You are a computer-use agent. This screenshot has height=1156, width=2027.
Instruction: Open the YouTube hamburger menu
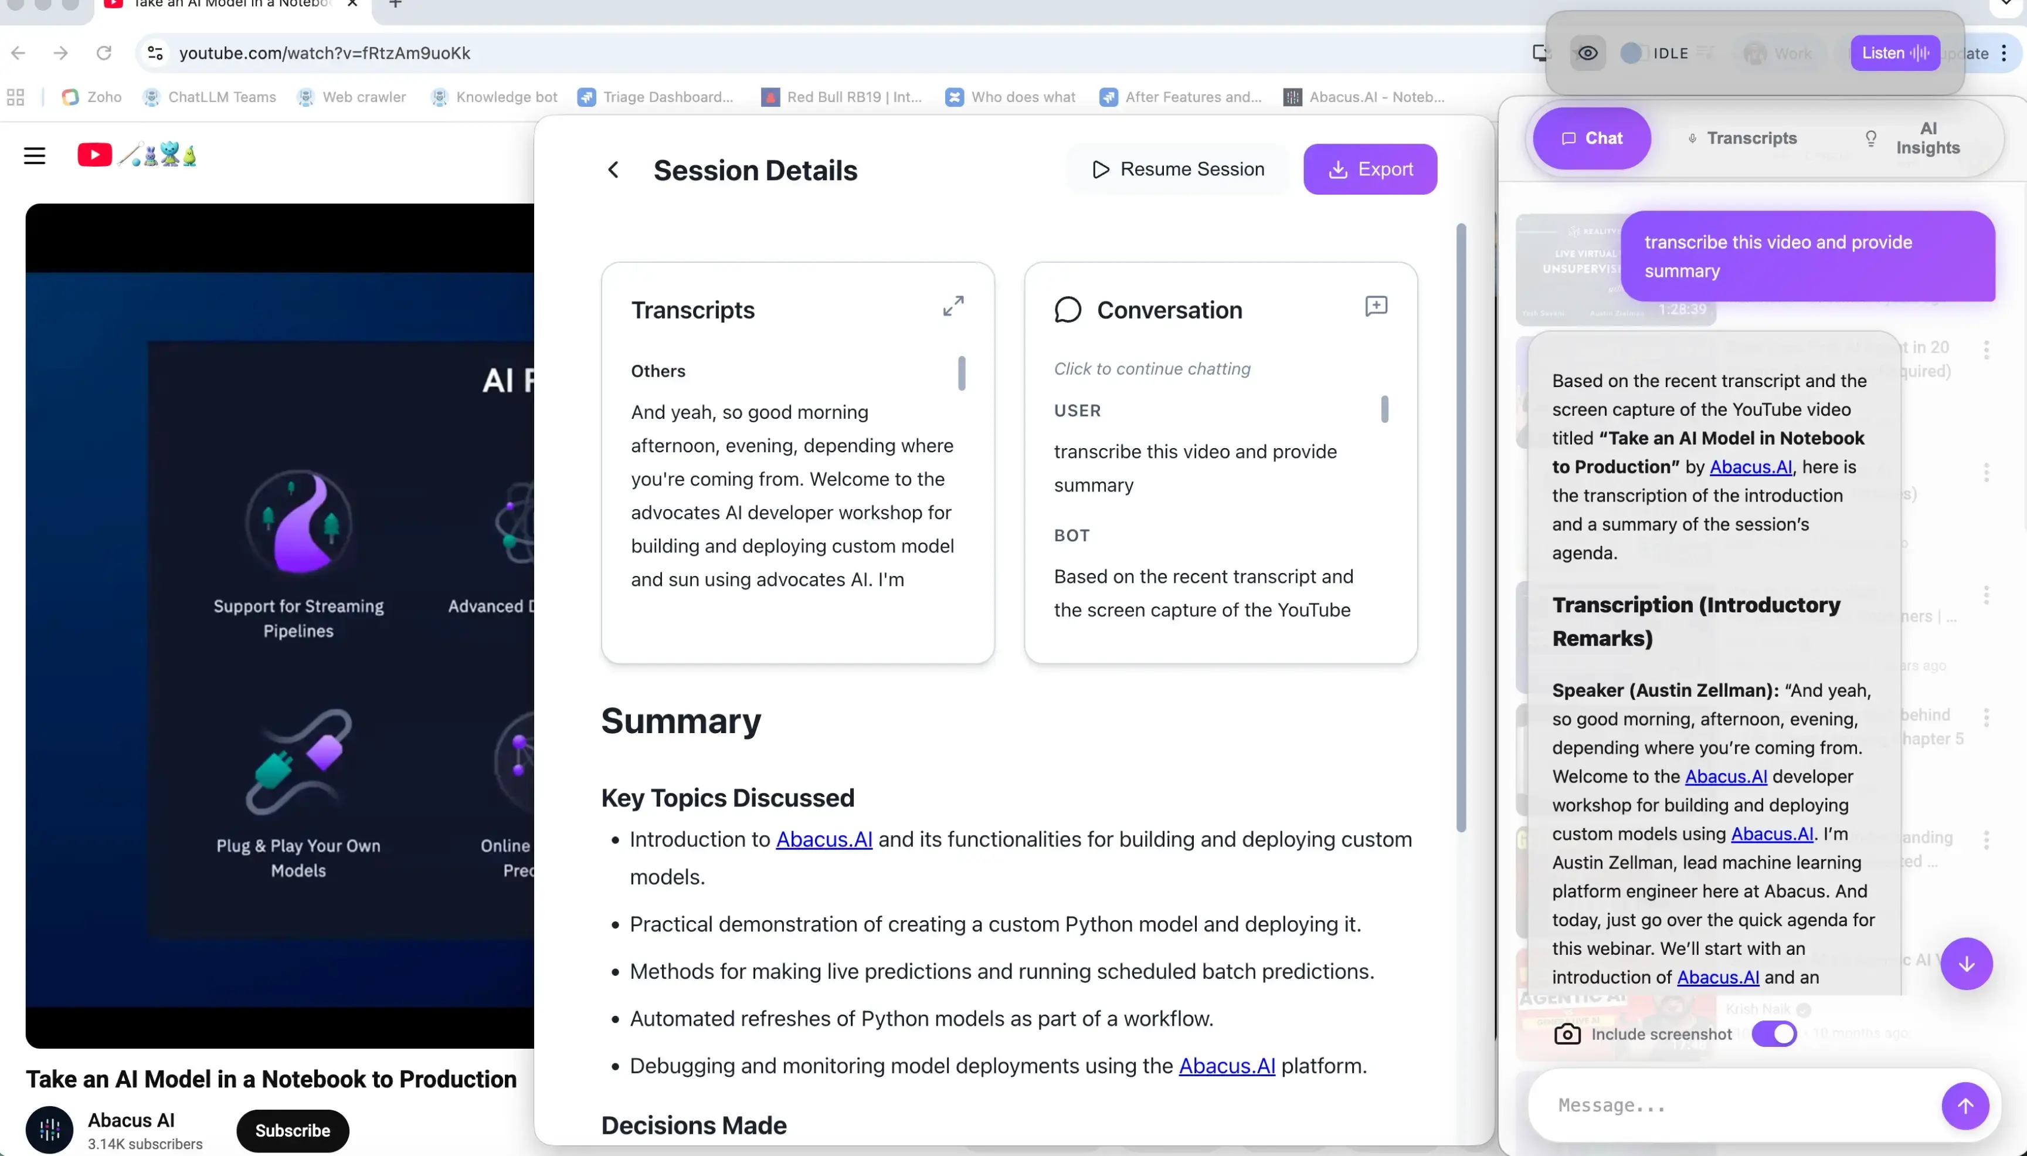[34, 155]
